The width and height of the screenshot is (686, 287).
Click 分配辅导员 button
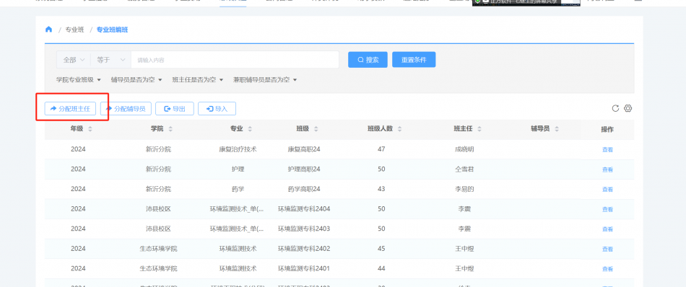pos(126,109)
